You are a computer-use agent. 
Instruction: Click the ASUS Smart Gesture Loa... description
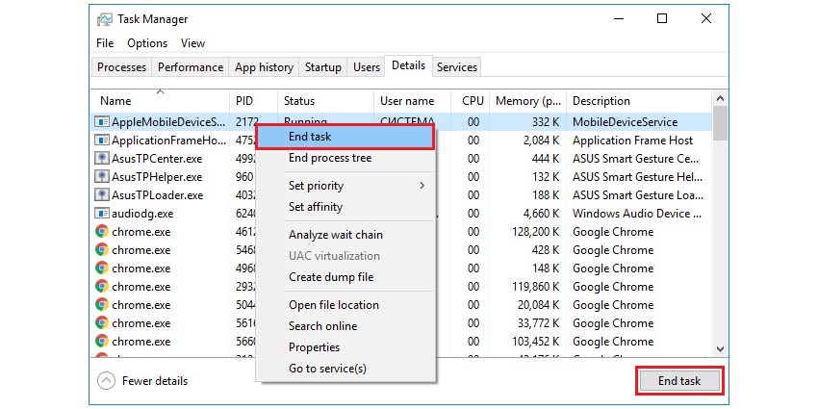click(638, 195)
